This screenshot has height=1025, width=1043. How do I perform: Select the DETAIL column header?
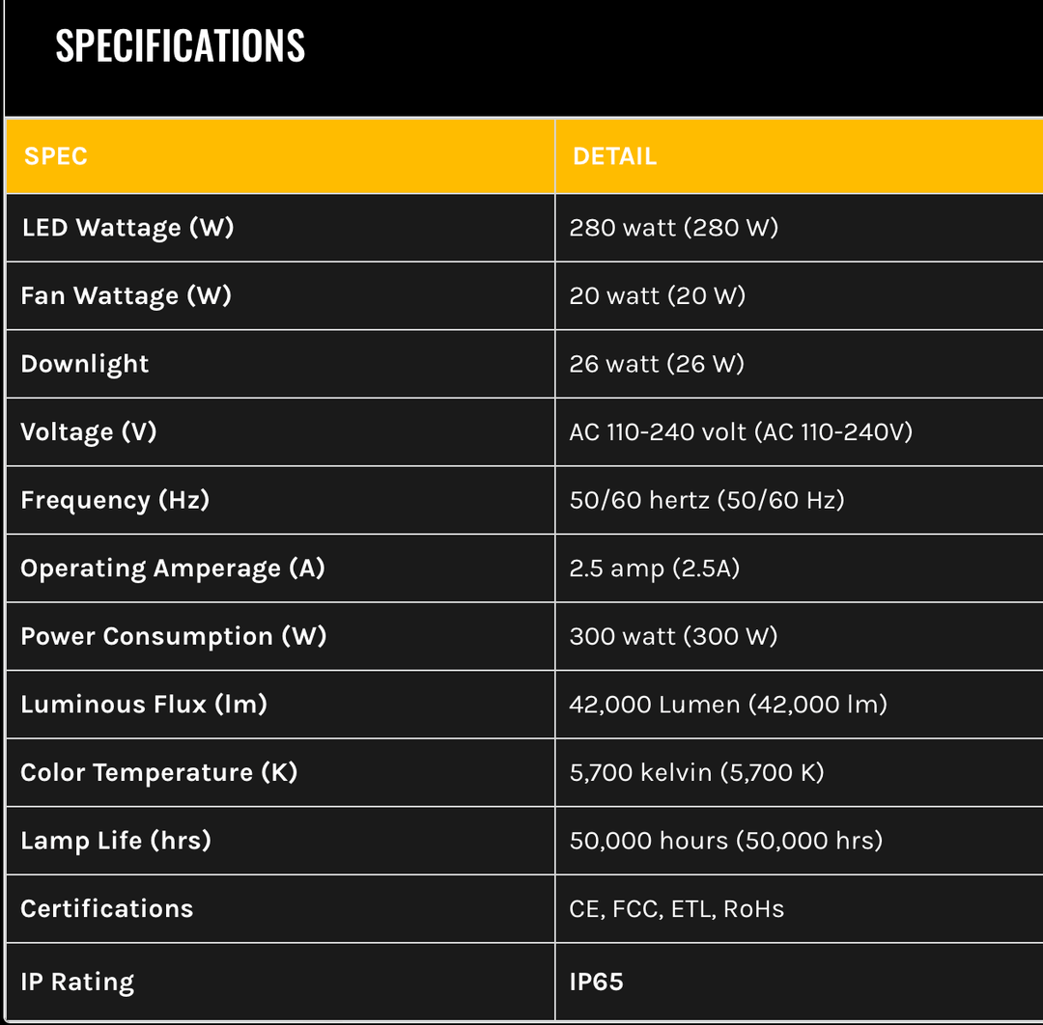click(615, 156)
